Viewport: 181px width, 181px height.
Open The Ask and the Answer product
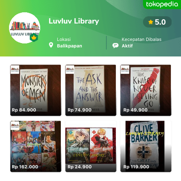[x=91, y=90]
